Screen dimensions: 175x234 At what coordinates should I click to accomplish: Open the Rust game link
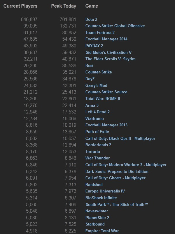(x=89, y=66)
